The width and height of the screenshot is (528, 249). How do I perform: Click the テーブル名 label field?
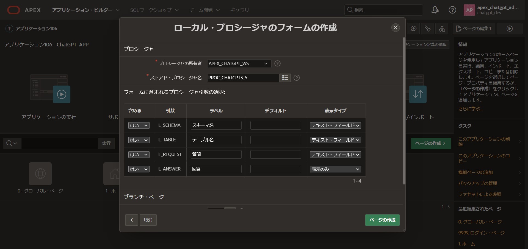click(216, 140)
